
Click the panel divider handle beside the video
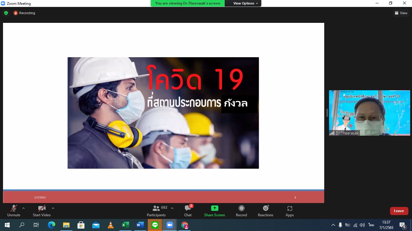(x=327, y=113)
